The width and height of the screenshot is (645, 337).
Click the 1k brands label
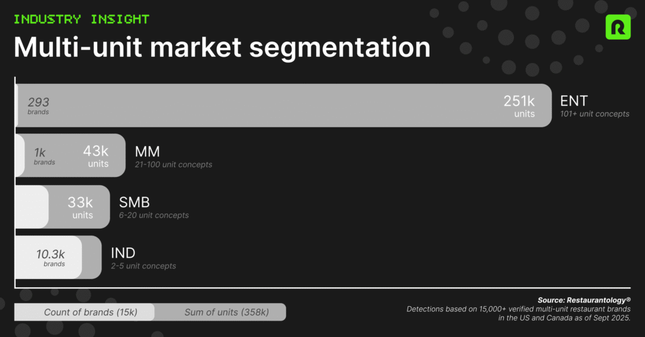click(43, 156)
